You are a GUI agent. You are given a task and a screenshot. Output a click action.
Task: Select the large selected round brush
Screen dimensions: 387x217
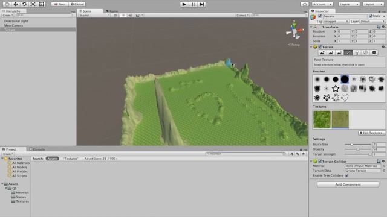[345, 79]
